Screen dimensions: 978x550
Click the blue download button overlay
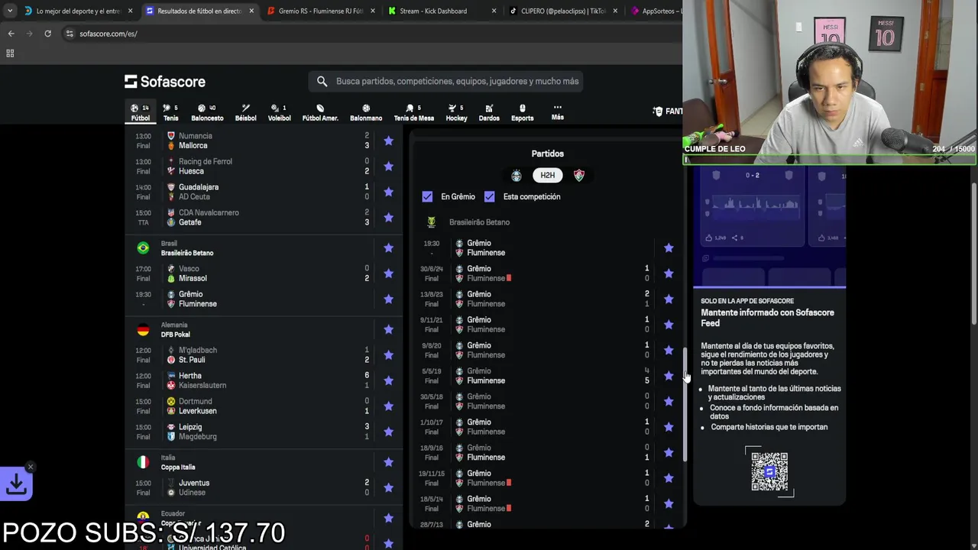tap(16, 484)
